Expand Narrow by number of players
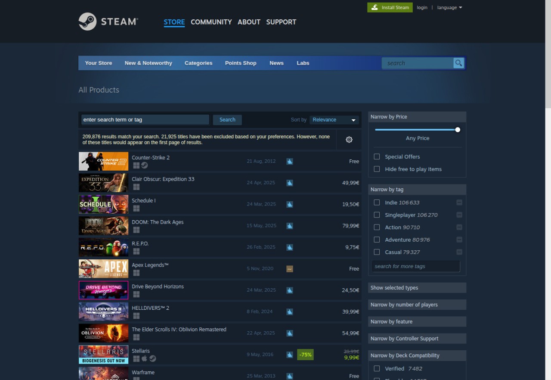The image size is (551, 380). click(x=417, y=305)
